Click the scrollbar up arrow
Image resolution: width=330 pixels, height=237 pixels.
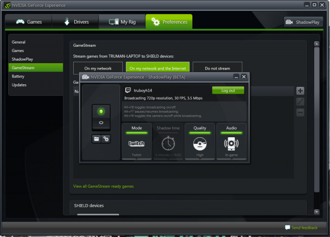point(317,44)
